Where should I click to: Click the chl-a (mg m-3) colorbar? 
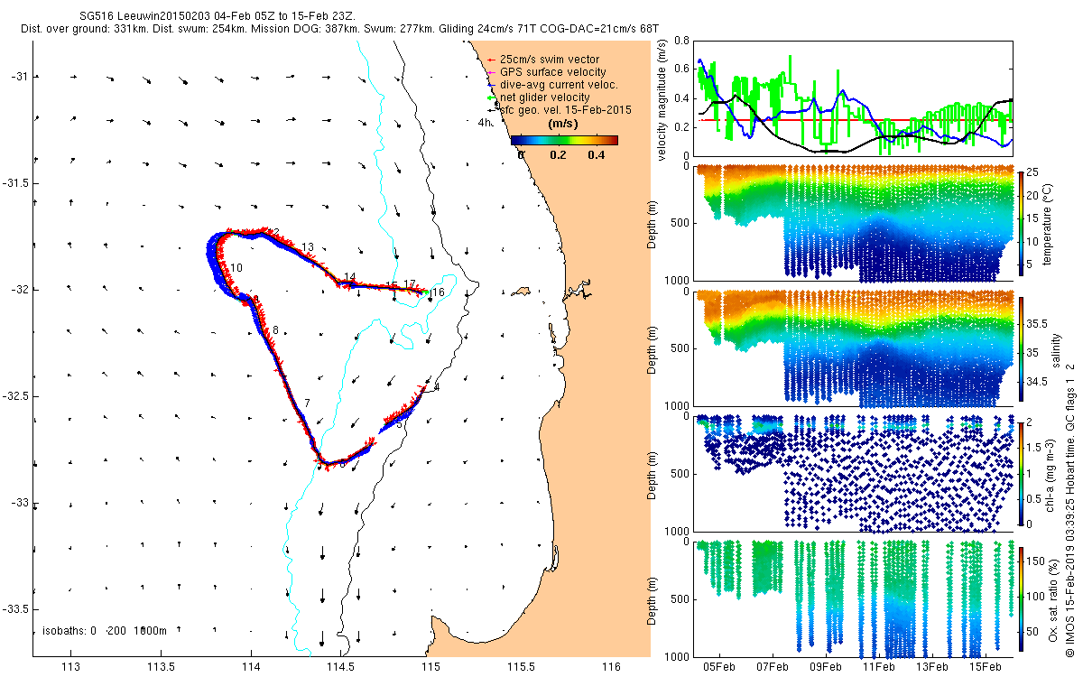pyautogui.click(x=1021, y=473)
